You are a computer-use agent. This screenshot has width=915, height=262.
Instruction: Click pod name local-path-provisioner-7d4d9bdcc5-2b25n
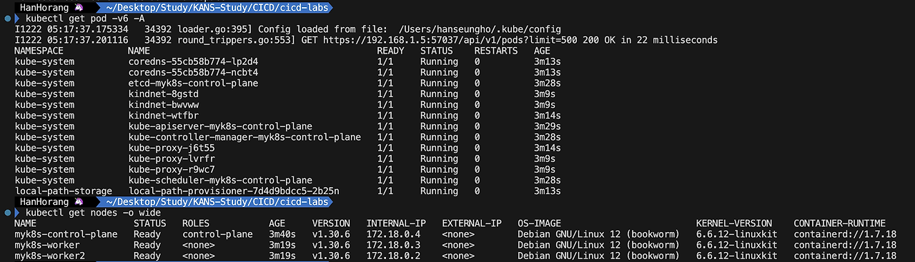click(x=234, y=191)
